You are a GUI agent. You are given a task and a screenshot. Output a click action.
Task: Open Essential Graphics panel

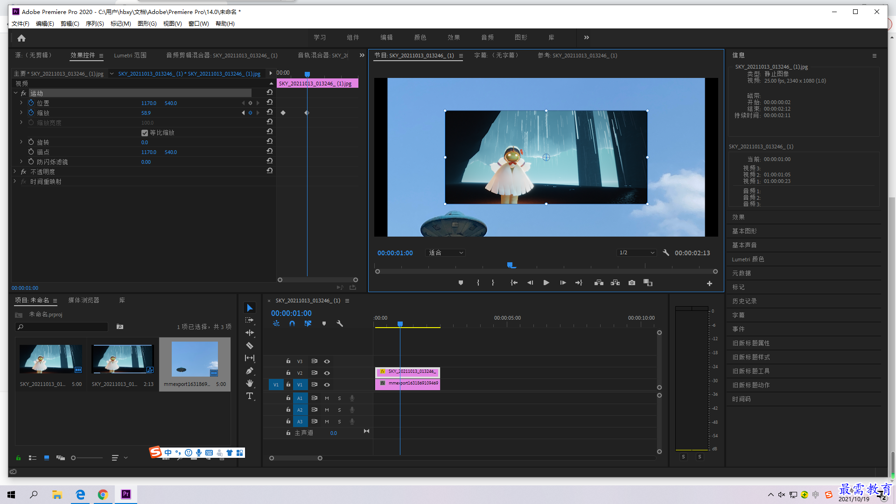point(744,231)
